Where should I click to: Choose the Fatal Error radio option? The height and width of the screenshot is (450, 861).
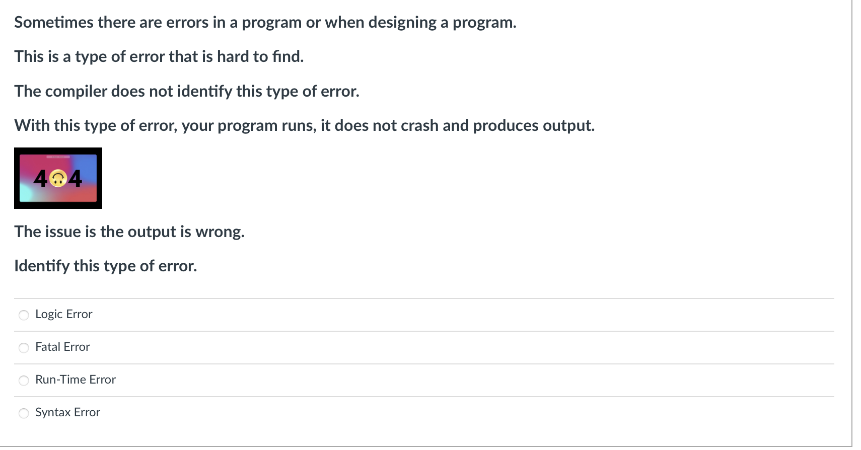pos(24,348)
